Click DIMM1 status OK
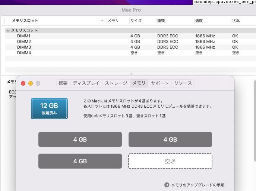 click(x=235, y=36)
